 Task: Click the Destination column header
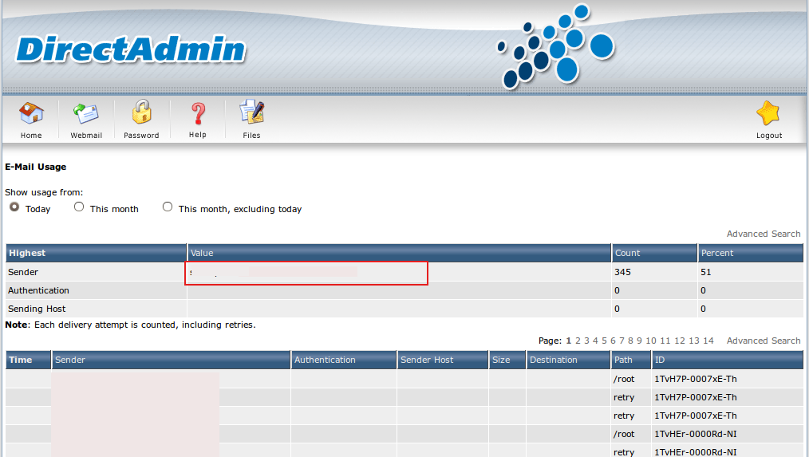pos(553,360)
